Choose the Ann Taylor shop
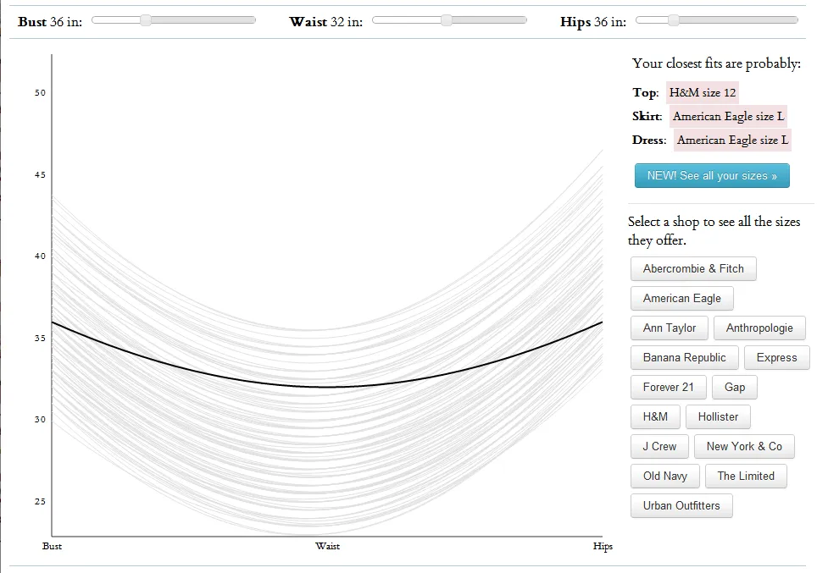The image size is (828, 573). [669, 328]
